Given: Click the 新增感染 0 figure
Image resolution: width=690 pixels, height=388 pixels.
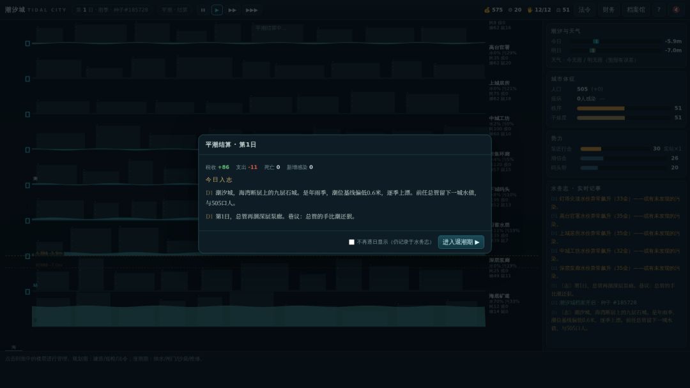Looking at the screenshot, I should coord(300,167).
